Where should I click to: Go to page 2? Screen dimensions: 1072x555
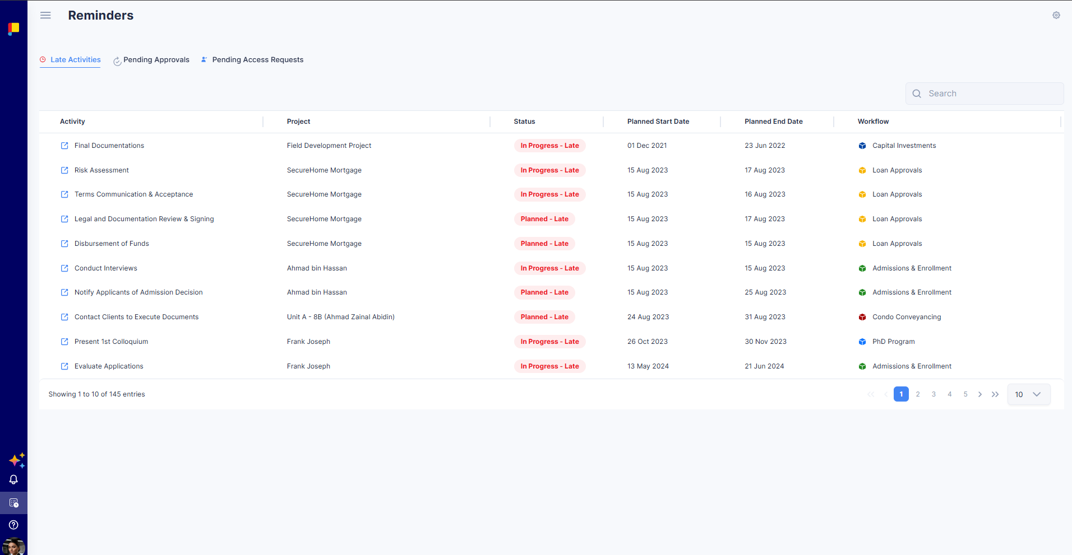(918, 394)
